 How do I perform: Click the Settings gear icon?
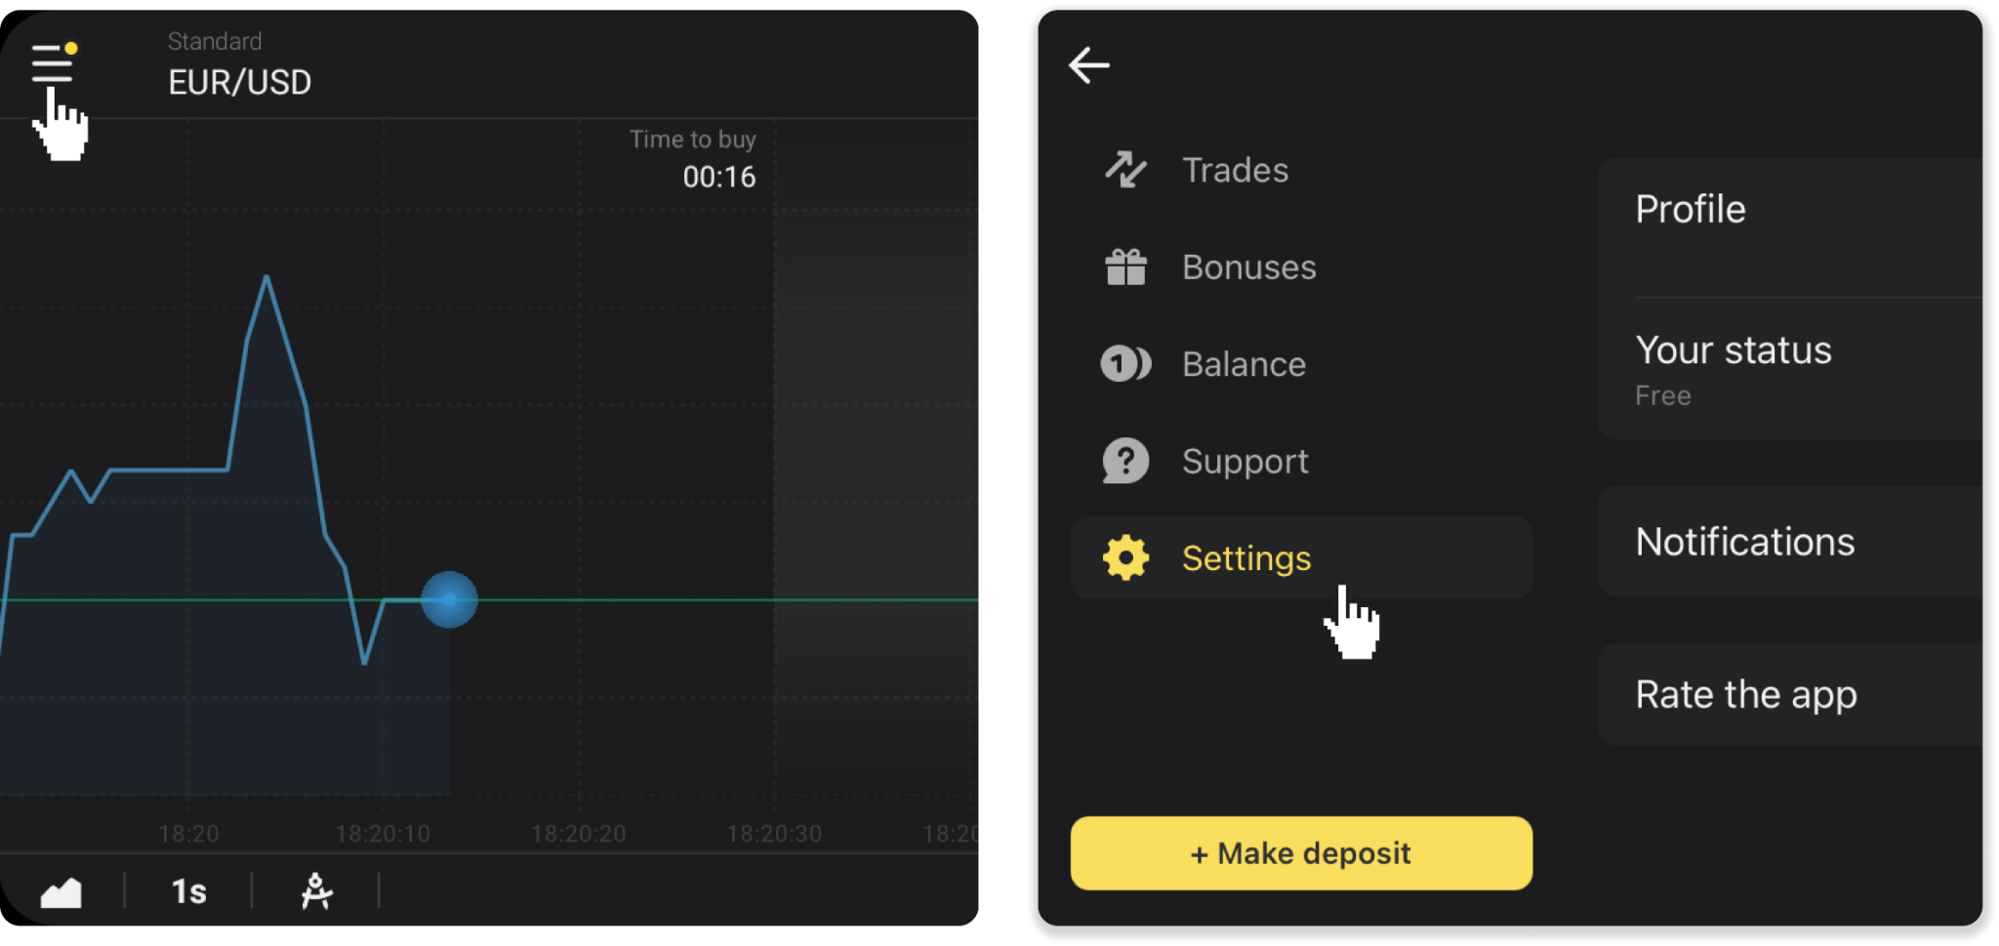tap(1125, 557)
